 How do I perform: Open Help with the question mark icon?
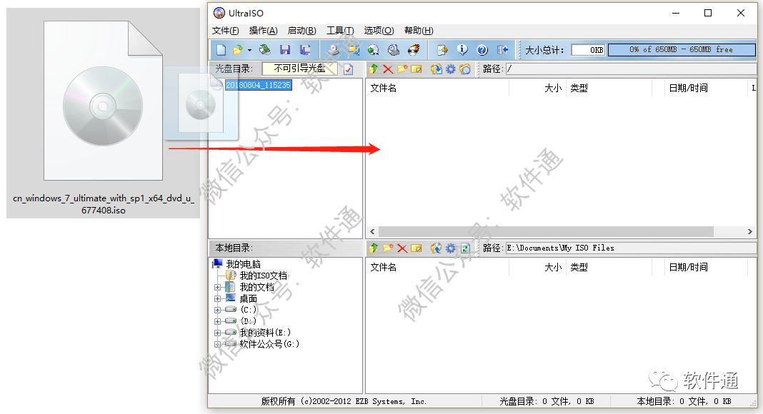[x=482, y=49]
